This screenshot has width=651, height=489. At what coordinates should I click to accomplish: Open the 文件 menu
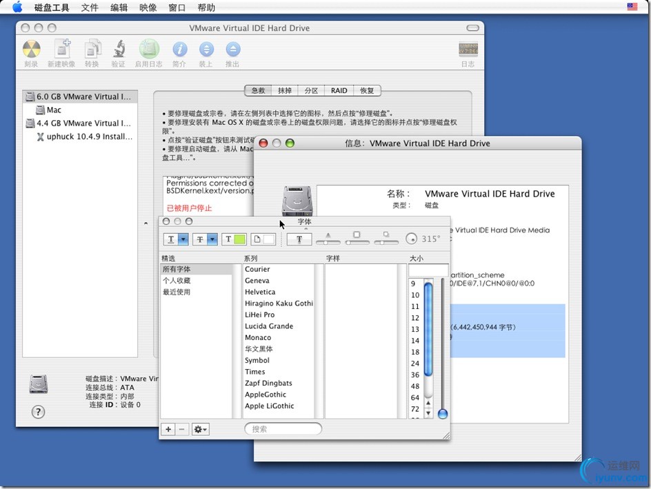click(90, 8)
